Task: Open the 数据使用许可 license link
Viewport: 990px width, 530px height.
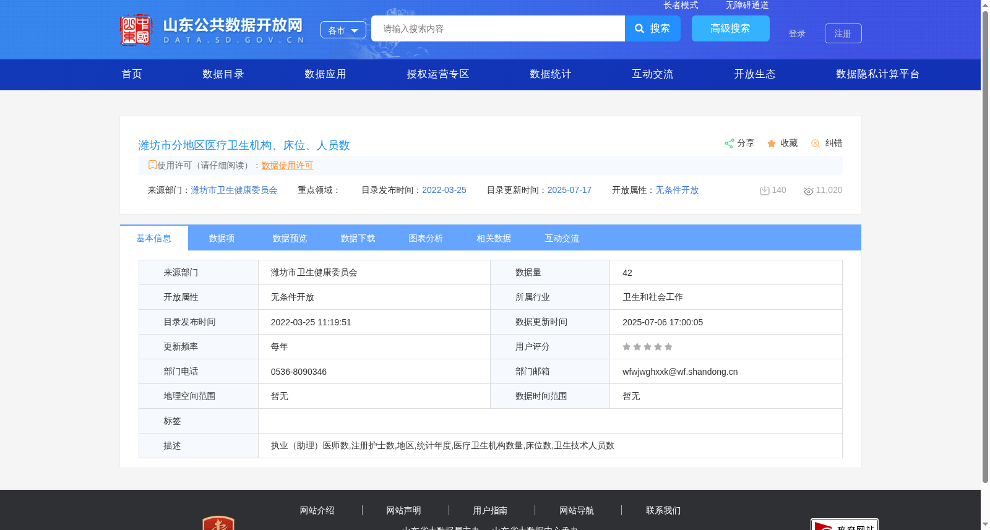Action: point(287,165)
